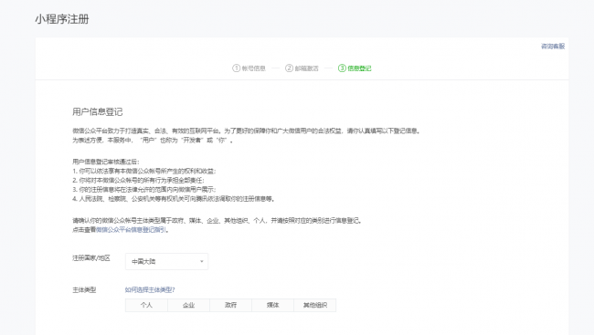Click the 主体类型 label
The height and width of the screenshot is (335, 594).
[x=84, y=290]
